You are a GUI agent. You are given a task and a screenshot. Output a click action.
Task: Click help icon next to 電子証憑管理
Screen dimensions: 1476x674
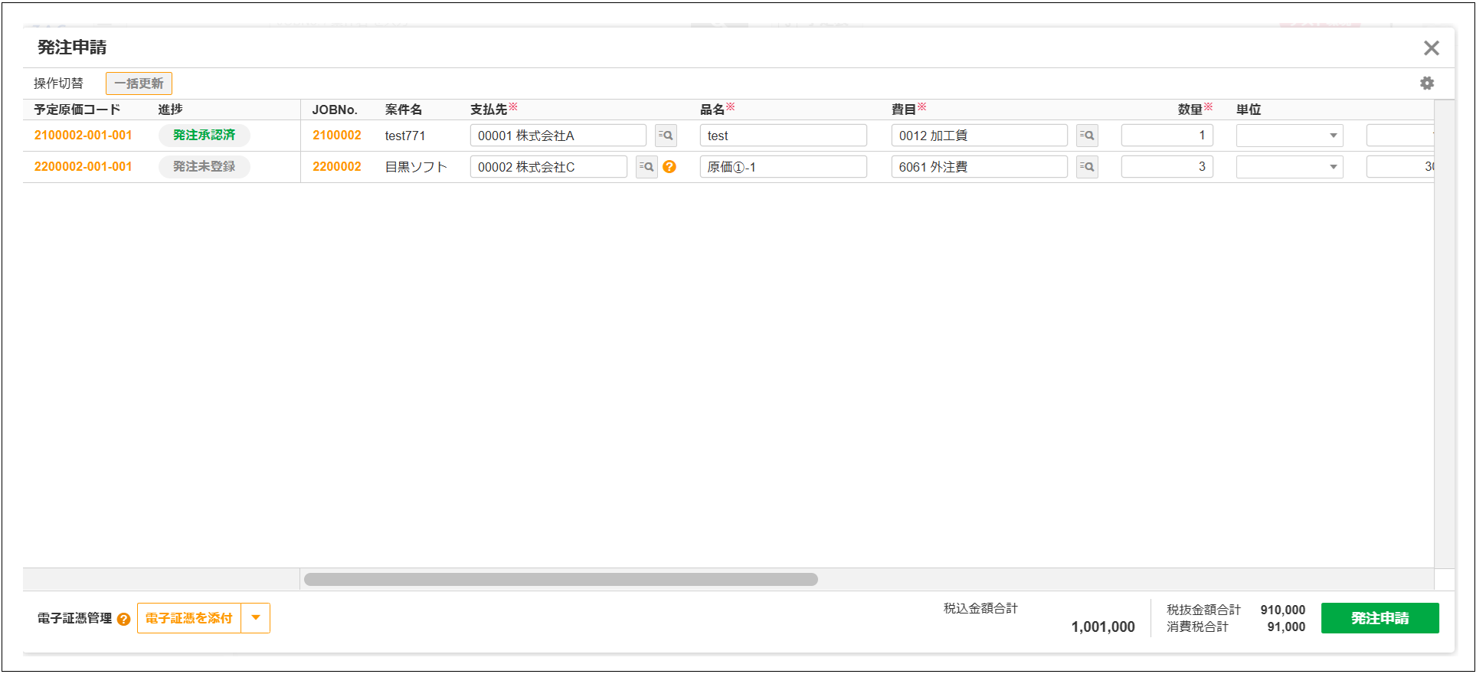pyautogui.click(x=123, y=619)
